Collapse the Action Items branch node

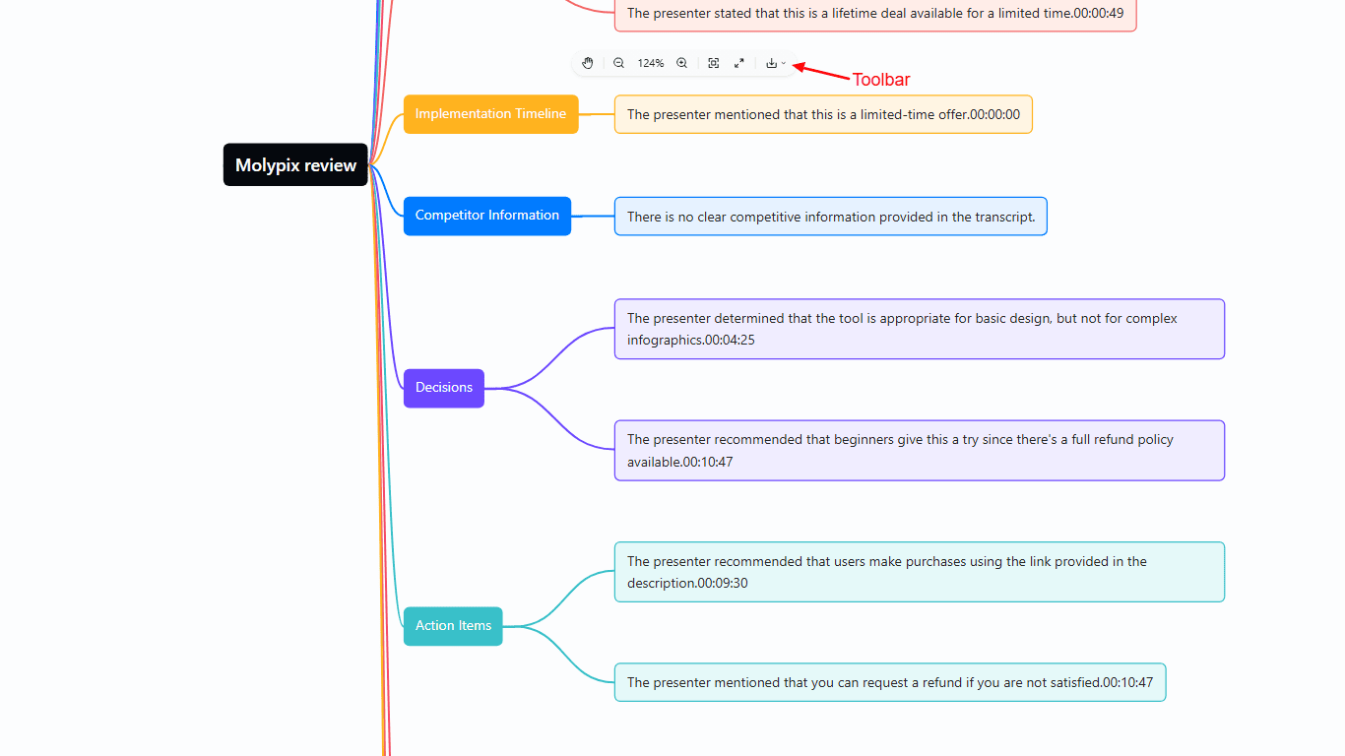coord(453,626)
